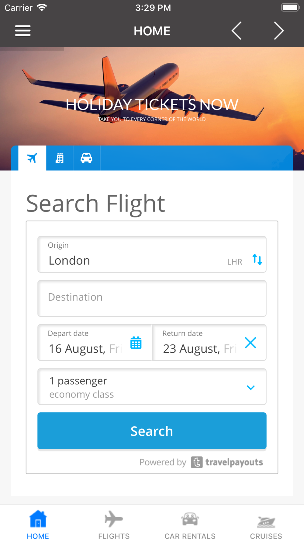Image resolution: width=304 pixels, height=541 pixels.
Task: Open the depart date calendar icon
Action: pos(136,343)
